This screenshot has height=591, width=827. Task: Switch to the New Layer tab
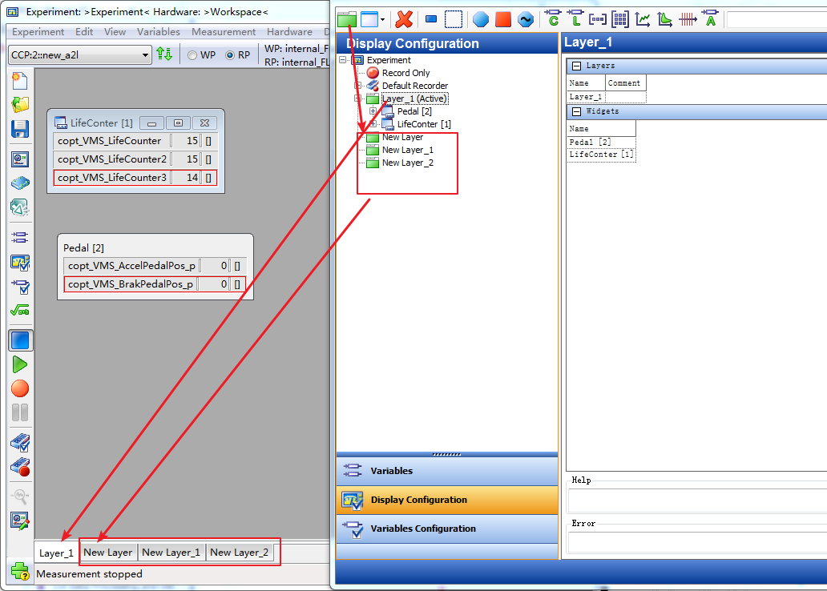(108, 553)
